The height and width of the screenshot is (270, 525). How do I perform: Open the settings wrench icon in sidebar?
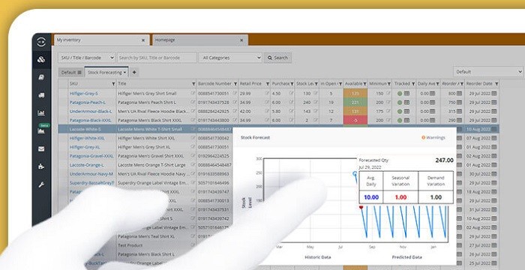(x=41, y=184)
